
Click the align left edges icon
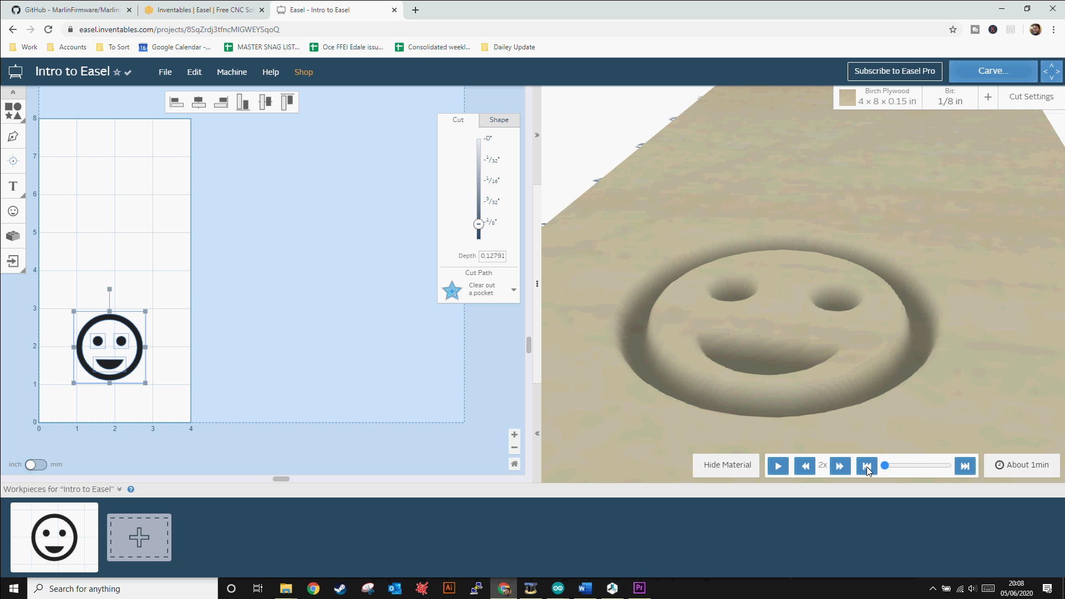coord(176,102)
